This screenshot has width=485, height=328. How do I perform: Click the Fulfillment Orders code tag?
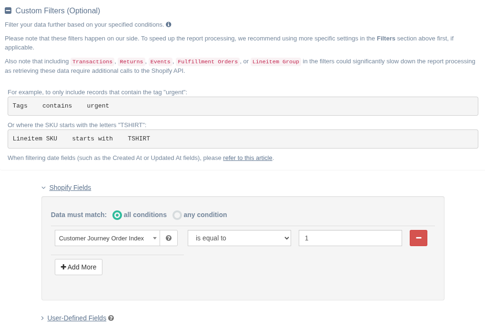(207, 61)
